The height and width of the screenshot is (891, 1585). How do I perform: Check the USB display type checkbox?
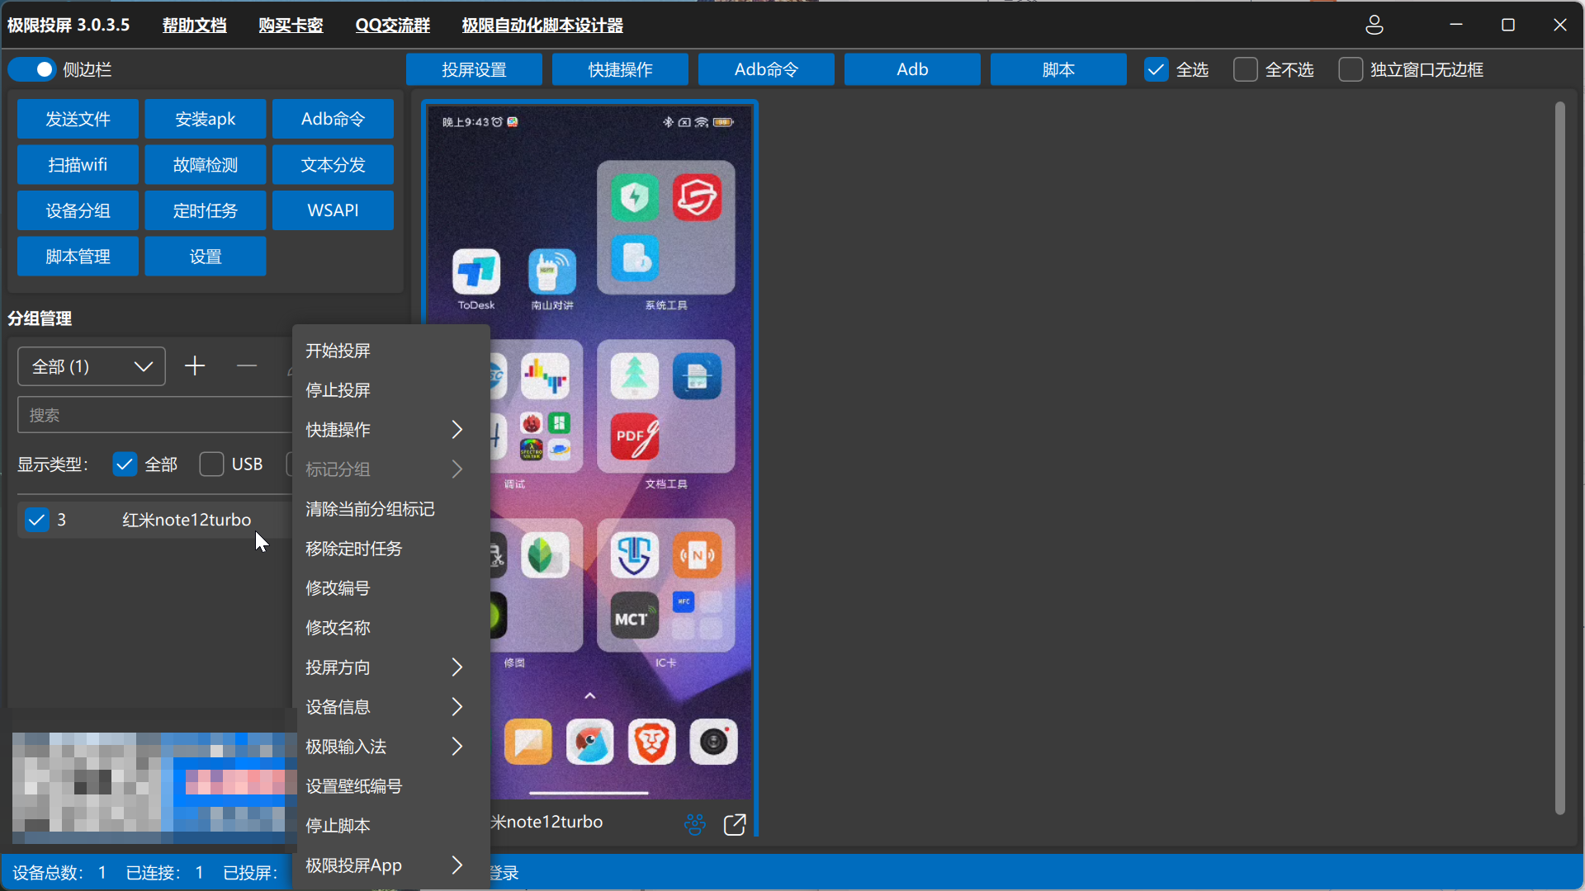(211, 464)
